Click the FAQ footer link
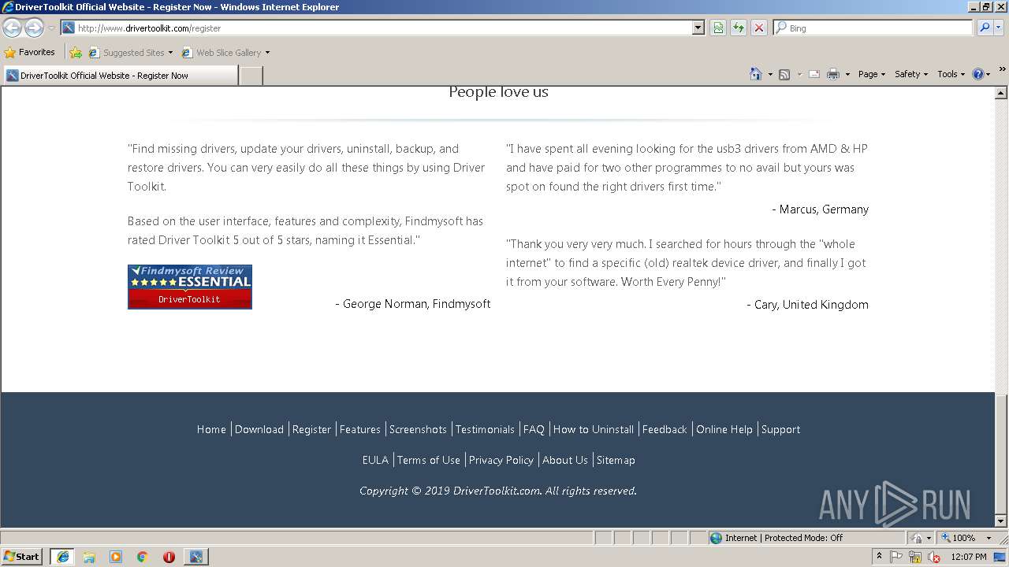 534,429
